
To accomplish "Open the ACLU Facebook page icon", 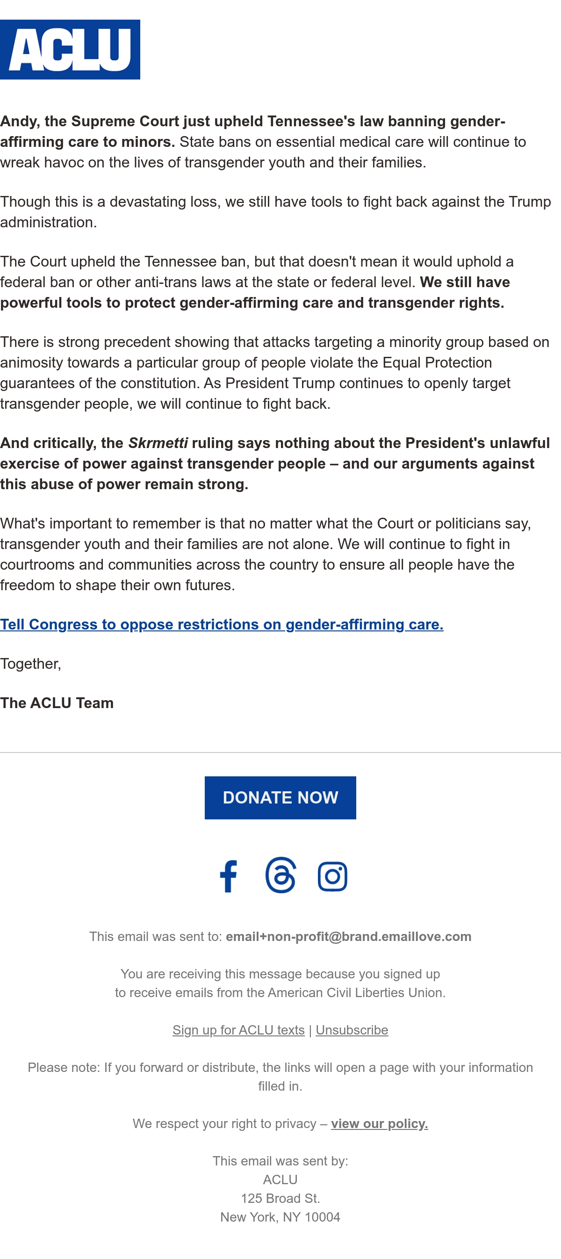I will (228, 876).
